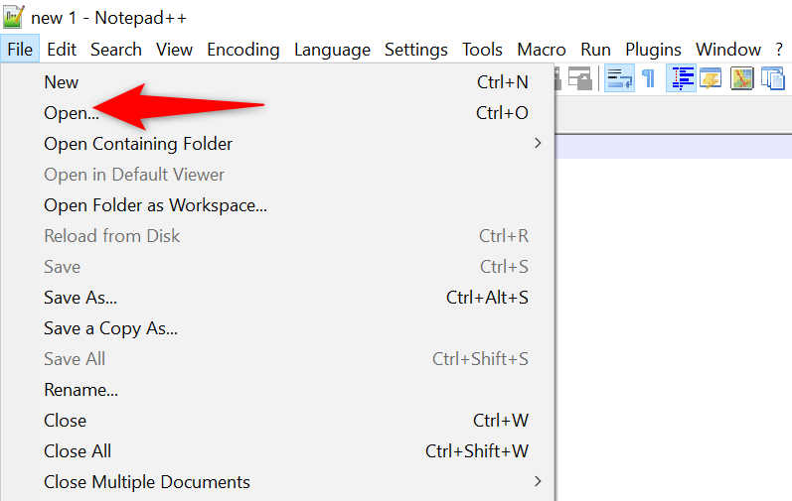Expand the Open Containing Folder submenu arrow
Screen dimensions: 792x501
click(x=538, y=143)
